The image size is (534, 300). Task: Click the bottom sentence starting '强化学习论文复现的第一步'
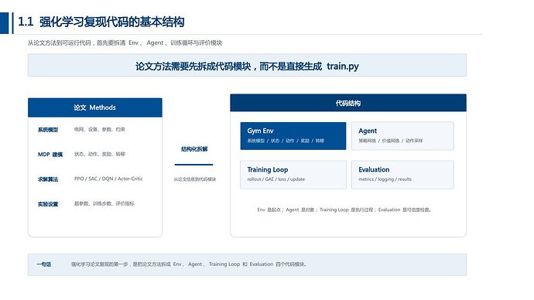click(189, 264)
